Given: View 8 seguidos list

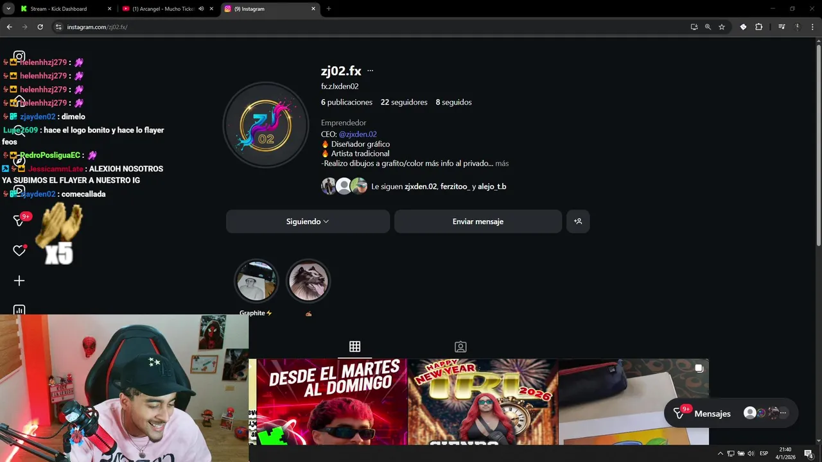Looking at the screenshot, I should [x=453, y=102].
